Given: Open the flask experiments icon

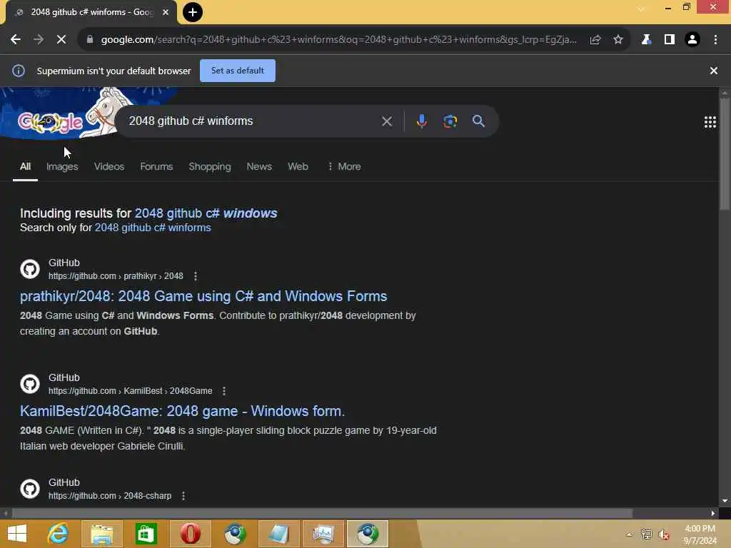Looking at the screenshot, I should (x=646, y=40).
